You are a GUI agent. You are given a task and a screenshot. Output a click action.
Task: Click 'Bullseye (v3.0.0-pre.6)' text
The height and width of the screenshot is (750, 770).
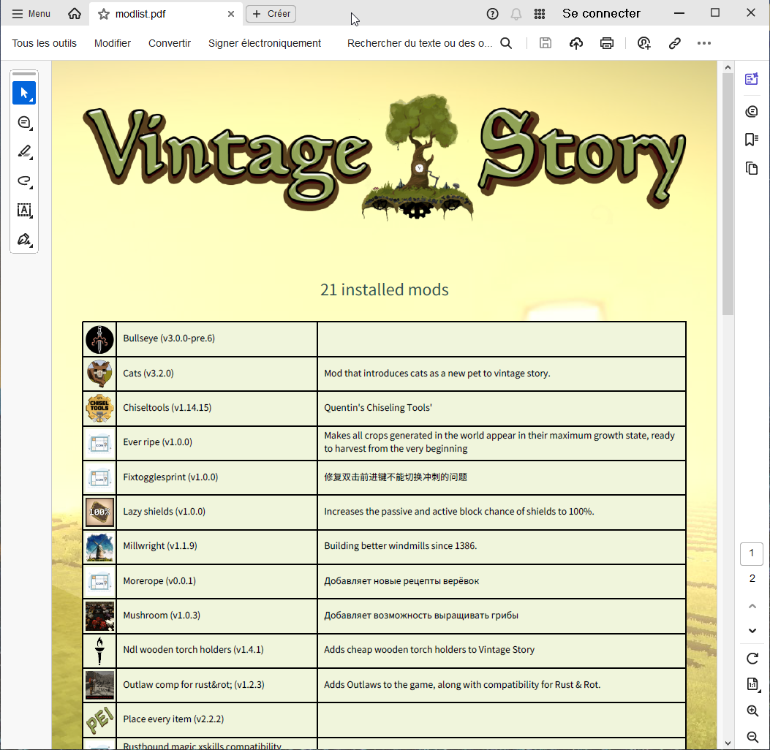click(x=169, y=338)
